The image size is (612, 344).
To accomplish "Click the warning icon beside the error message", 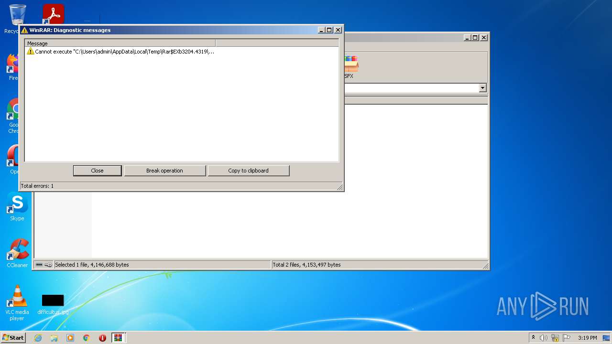I will [31, 51].
